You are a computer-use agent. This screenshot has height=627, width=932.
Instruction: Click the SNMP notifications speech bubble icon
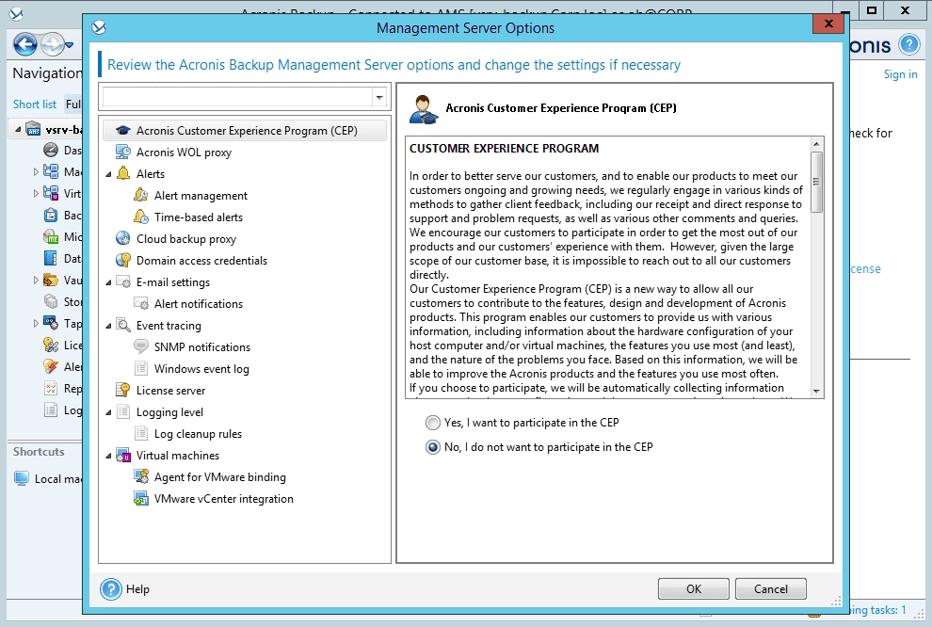pyautogui.click(x=141, y=346)
